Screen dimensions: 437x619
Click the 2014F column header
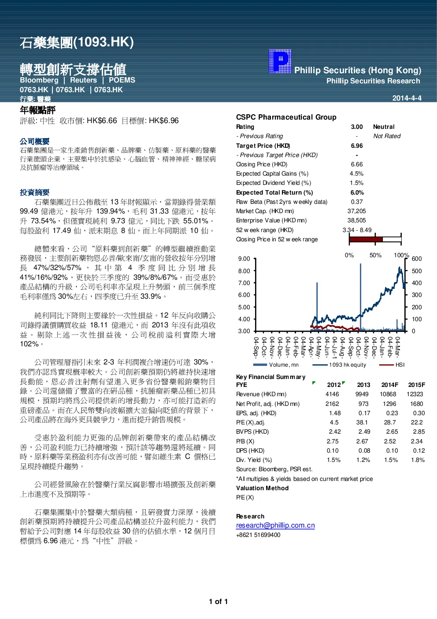(390, 385)
